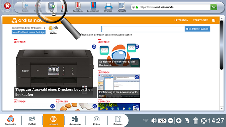Open the trash bin icon
This screenshot has height=127, width=226.
(195, 121)
